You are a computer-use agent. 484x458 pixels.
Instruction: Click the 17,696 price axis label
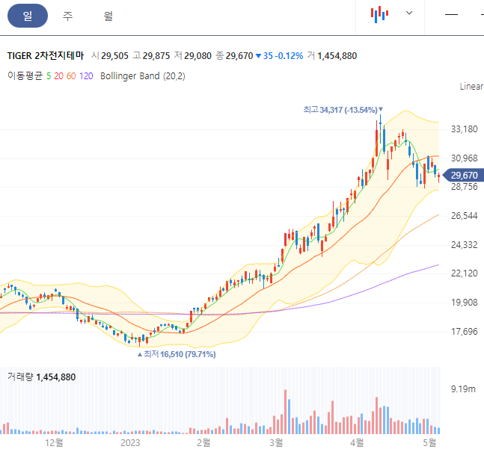click(465, 332)
